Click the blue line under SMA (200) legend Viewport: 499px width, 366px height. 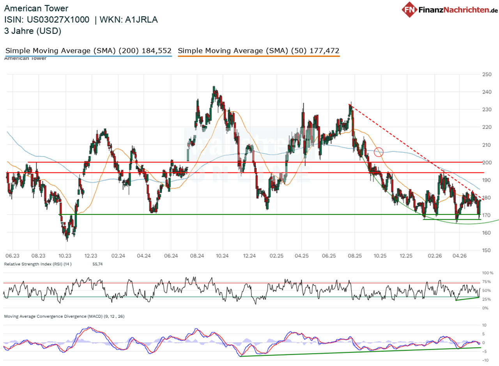88,56
